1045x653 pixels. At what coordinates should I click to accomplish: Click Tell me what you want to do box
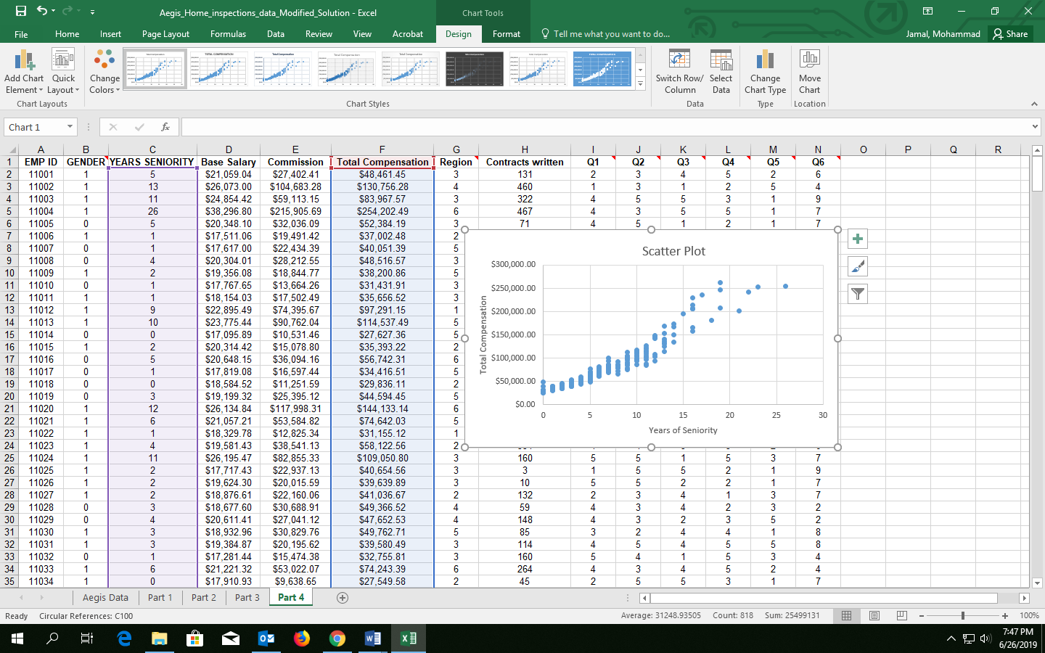[606, 34]
